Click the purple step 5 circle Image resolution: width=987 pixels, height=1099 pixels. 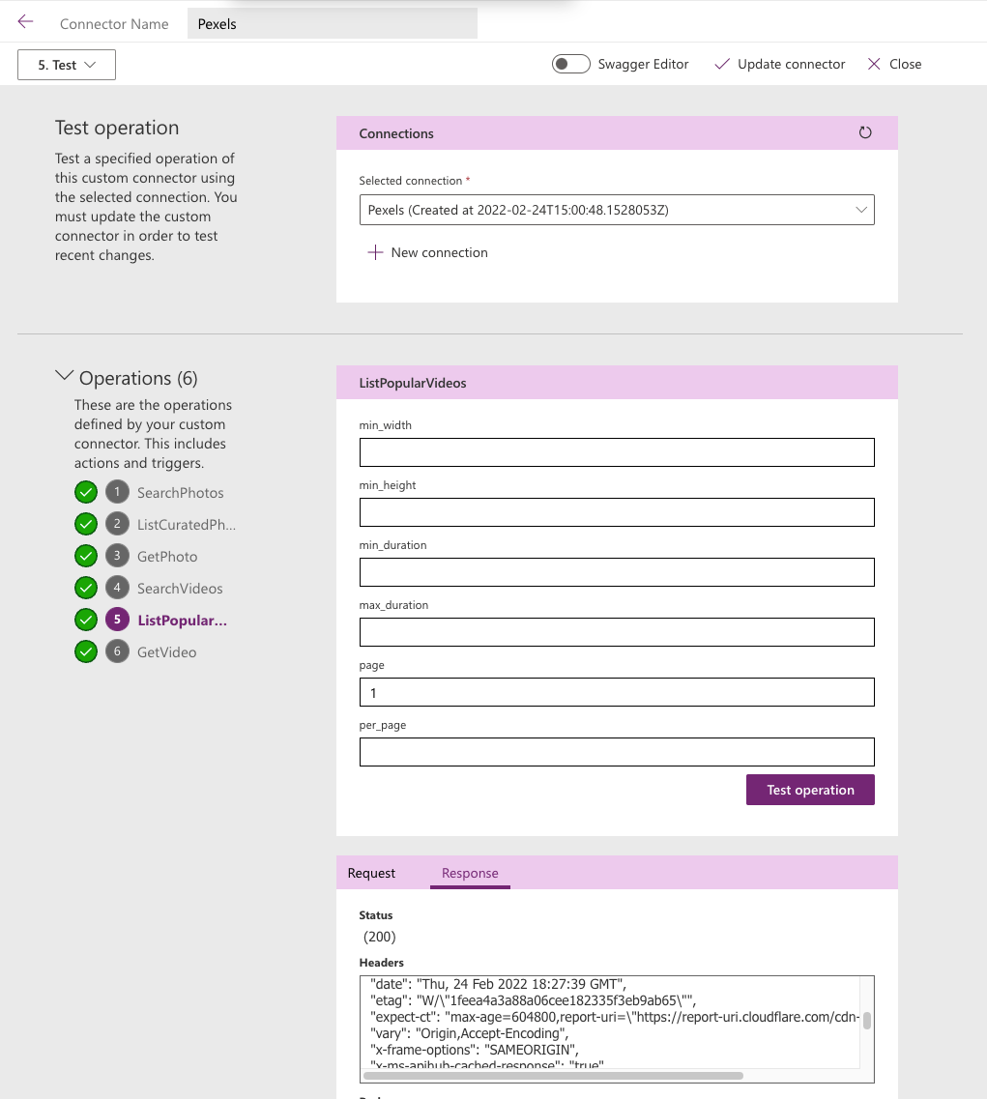click(x=117, y=620)
